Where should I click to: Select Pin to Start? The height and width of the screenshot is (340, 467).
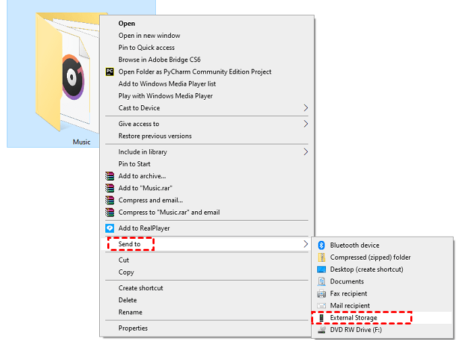coord(207,164)
